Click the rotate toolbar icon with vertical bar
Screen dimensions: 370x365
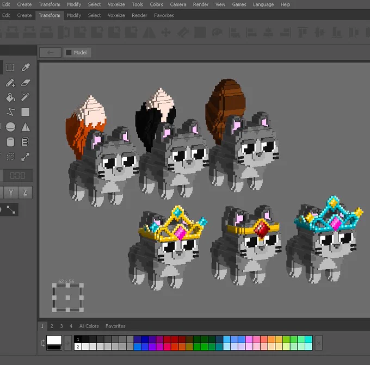coord(64,33)
